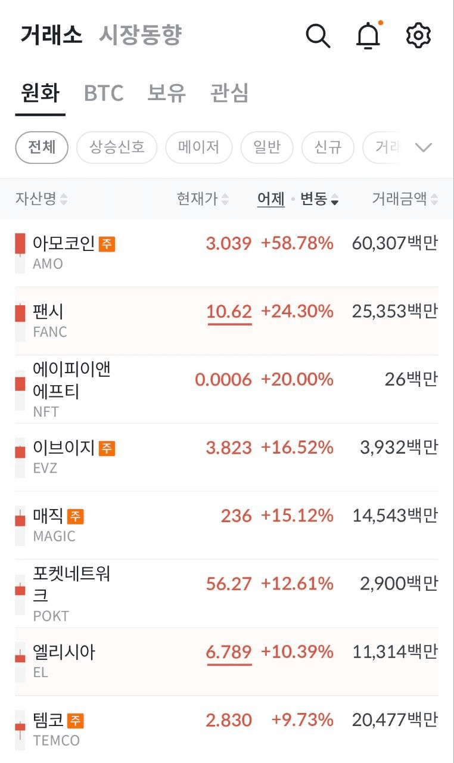454x763 pixels.
Task: Sort list by 거래금액 column
Action: pos(405,199)
